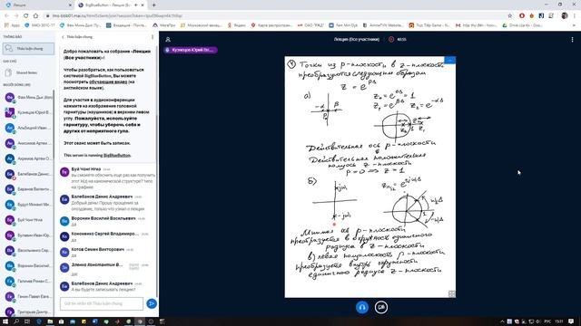Toggle the share webcam button

381,307
